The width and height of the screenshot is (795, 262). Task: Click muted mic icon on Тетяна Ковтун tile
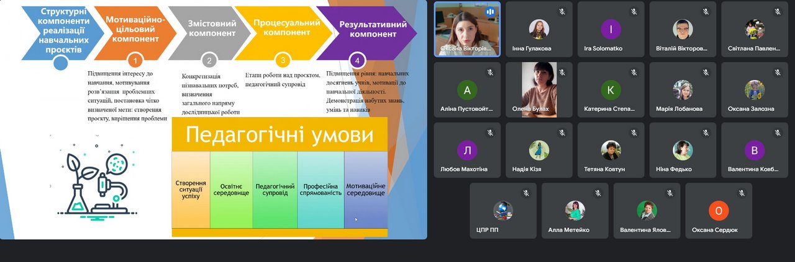pos(634,133)
